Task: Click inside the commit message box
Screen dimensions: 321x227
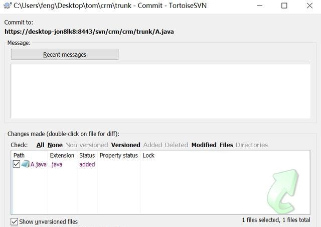Action: pos(160,91)
